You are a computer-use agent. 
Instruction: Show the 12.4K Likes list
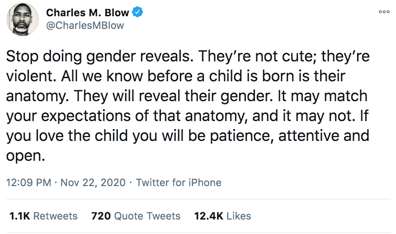(x=222, y=216)
